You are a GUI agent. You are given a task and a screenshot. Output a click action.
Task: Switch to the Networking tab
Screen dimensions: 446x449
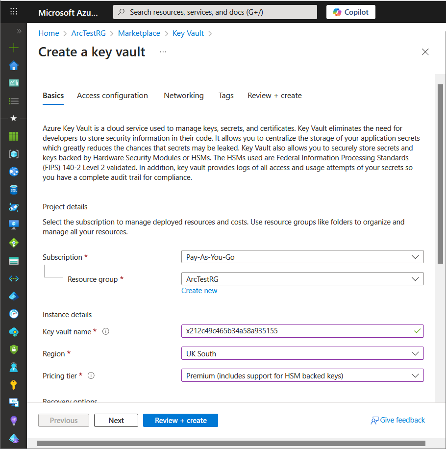tap(183, 96)
